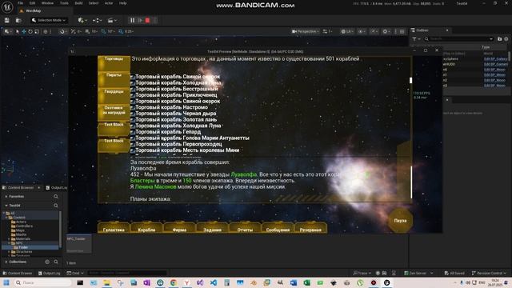Click the ship list vertical scrollbar thumb
This screenshot has width=512, height=288.
(410, 80)
